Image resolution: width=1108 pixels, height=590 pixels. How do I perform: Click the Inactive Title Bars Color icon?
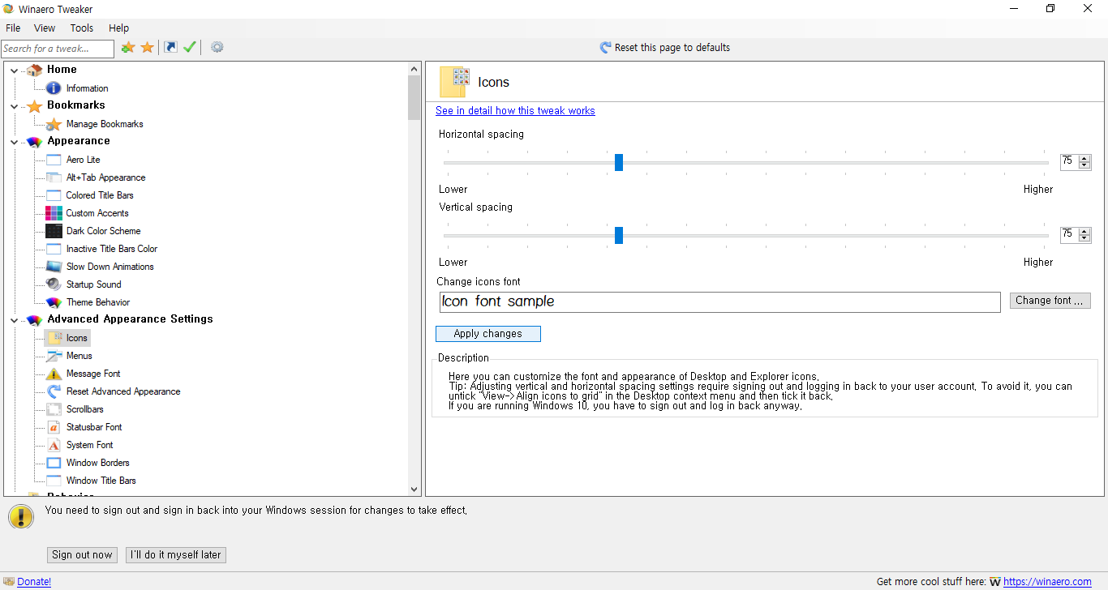(54, 249)
